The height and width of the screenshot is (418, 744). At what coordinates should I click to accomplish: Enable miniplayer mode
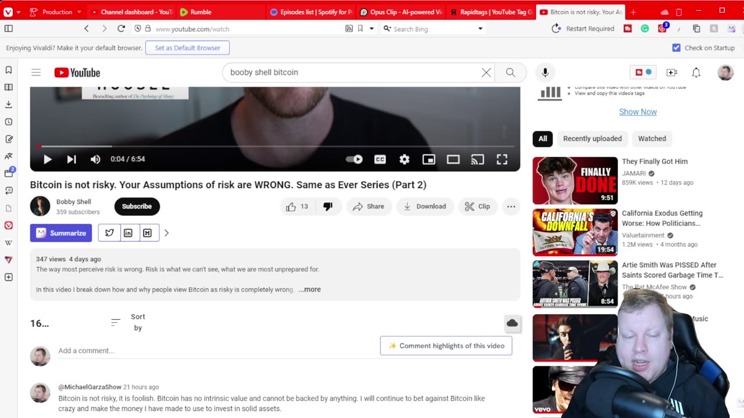[429, 160]
